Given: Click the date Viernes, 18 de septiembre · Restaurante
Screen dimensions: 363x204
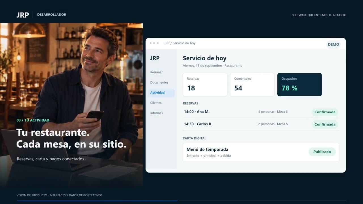Looking at the screenshot, I should click(213, 66).
